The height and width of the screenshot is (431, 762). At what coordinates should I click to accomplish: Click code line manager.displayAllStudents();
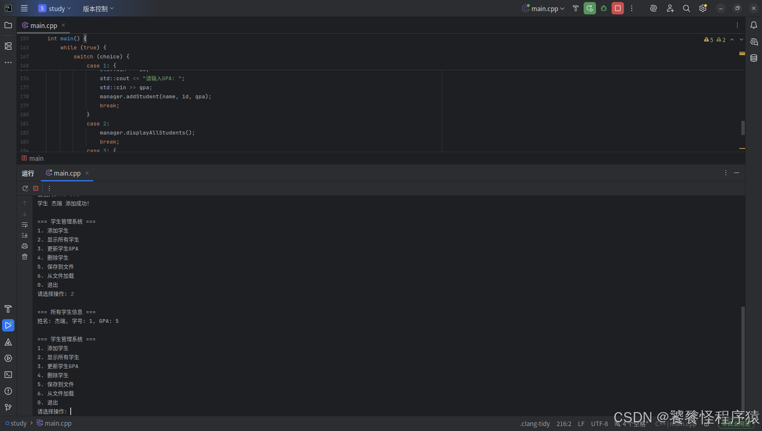click(x=147, y=133)
